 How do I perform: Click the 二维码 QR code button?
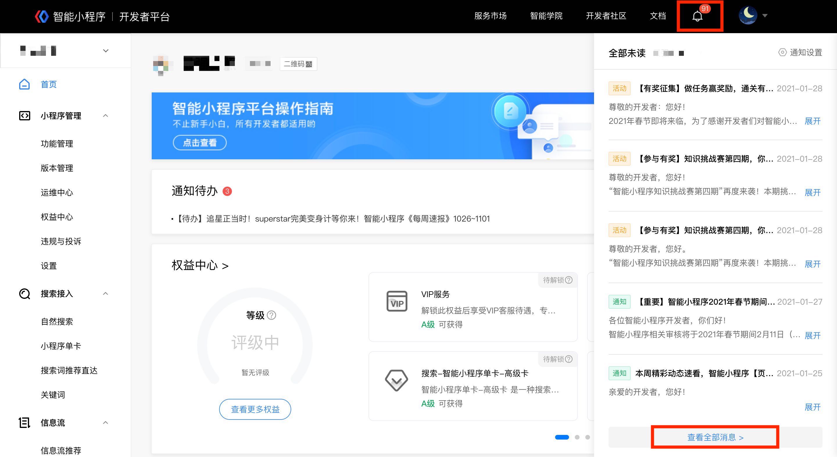pos(298,64)
